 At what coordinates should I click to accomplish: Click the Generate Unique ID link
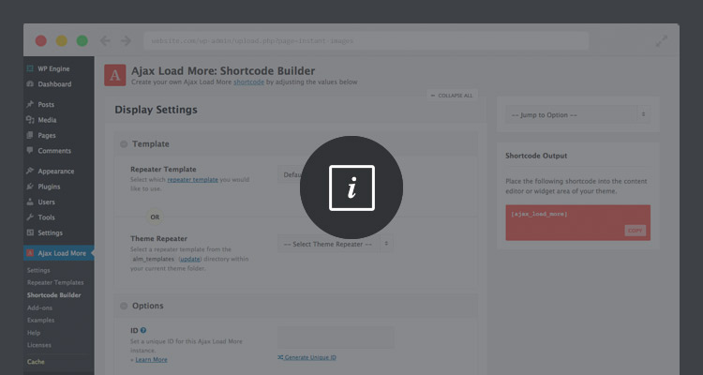307,357
